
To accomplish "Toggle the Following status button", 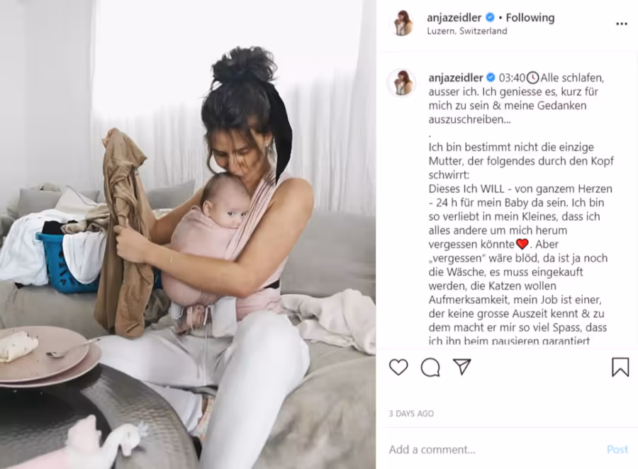I will [530, 18].
